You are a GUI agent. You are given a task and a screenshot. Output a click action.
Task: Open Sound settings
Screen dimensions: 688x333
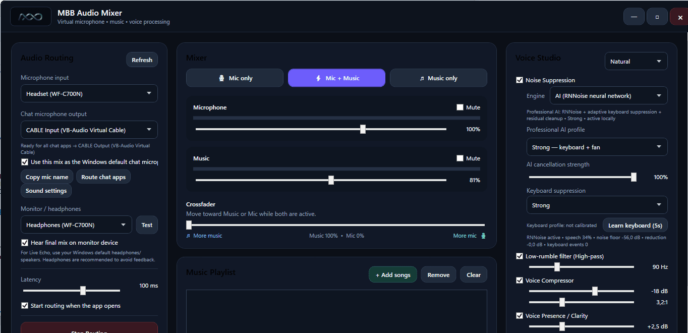tap(46, 190)
